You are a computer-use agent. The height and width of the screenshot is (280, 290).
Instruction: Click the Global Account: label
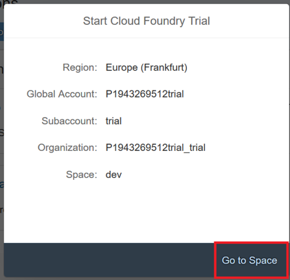tap(62, 94)
